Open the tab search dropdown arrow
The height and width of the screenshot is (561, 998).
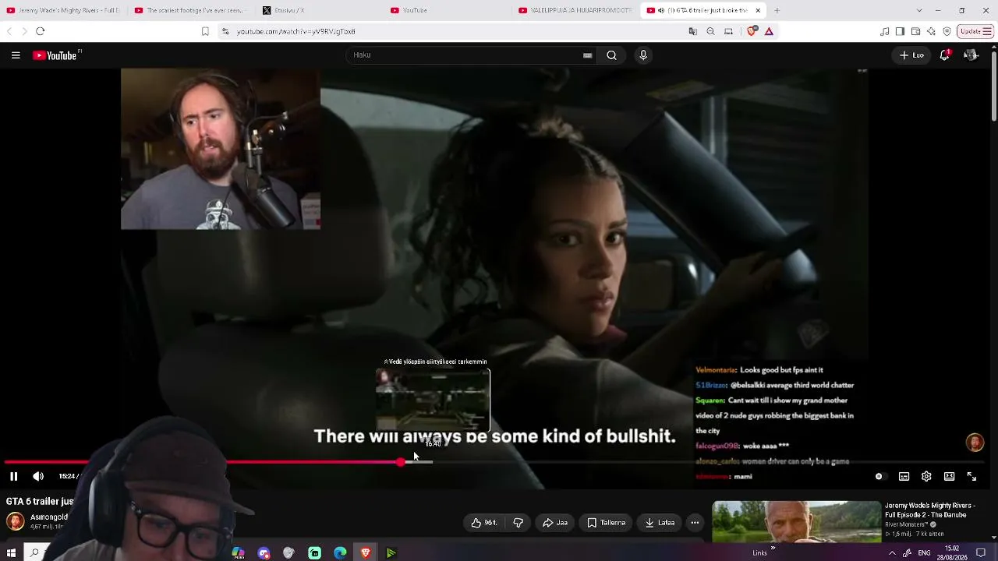point(919,10)
